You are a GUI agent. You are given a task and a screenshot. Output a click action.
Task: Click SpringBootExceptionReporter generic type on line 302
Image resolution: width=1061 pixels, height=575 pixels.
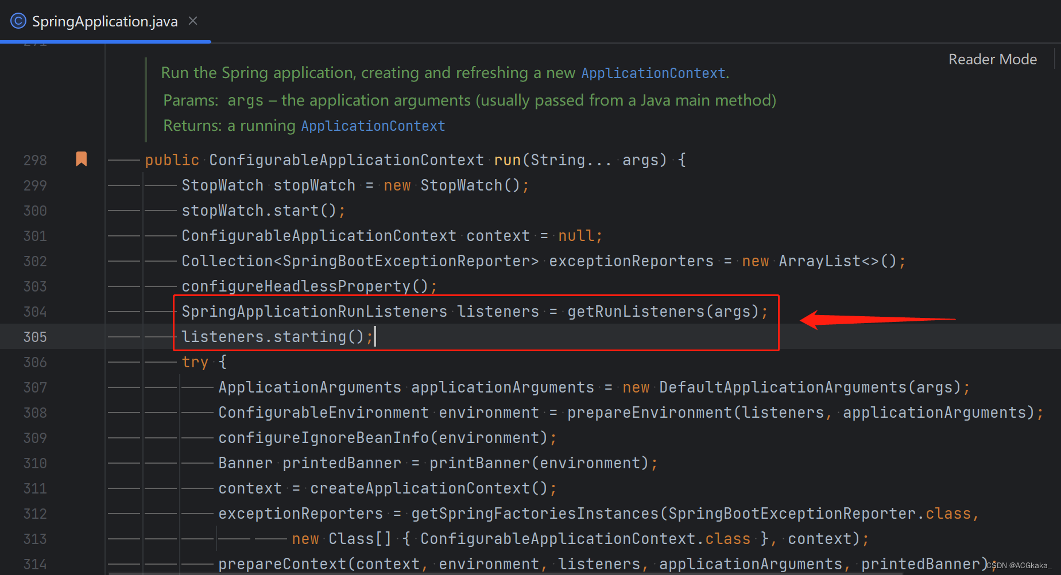[x=406, y=261]
